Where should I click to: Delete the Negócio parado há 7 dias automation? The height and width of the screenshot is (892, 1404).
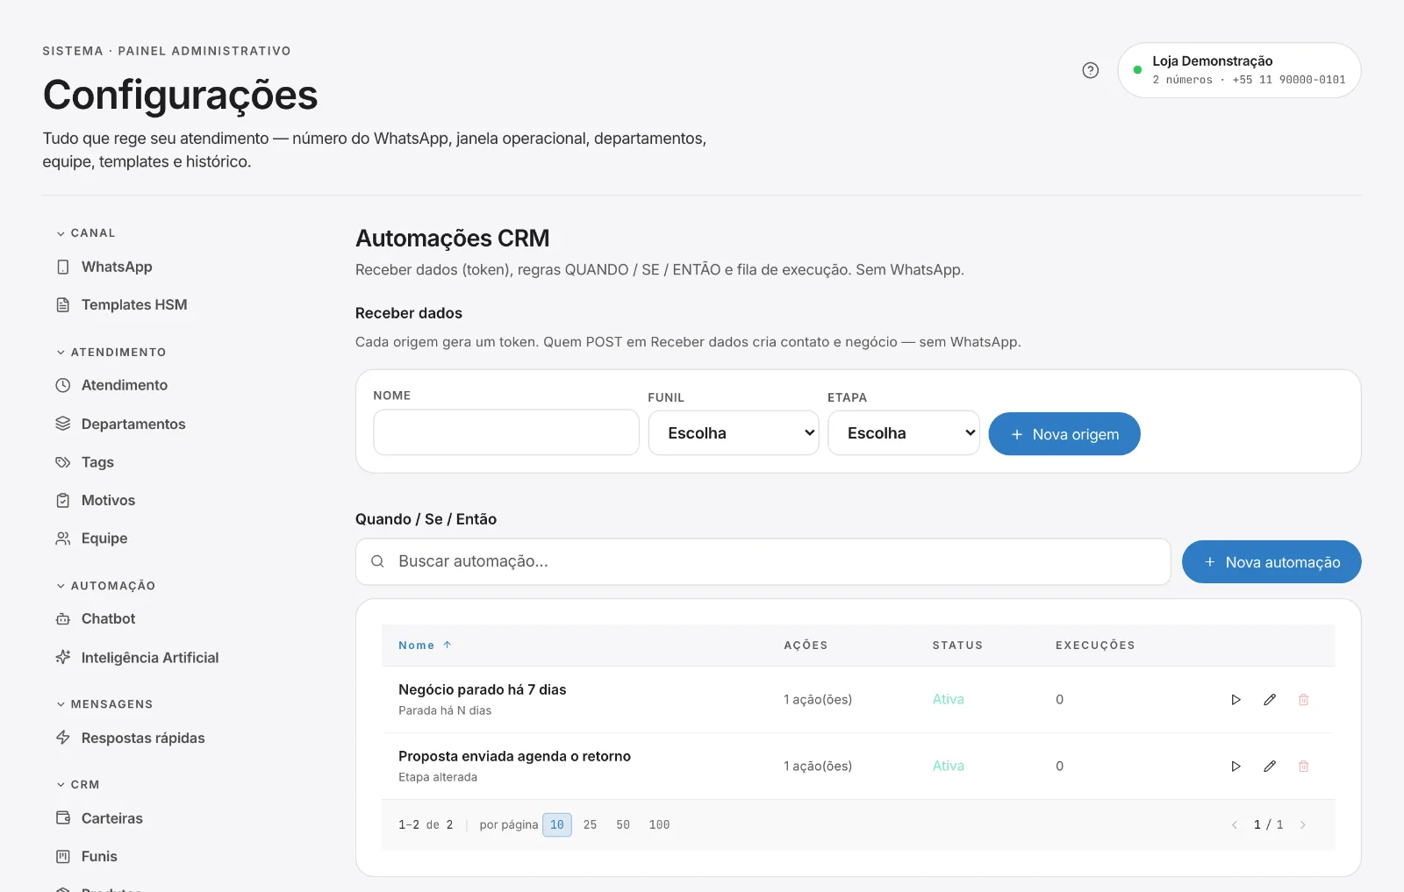pyautogui.click(x=1303, y=699)
